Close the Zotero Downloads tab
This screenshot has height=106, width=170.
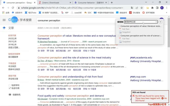point(70,3)
